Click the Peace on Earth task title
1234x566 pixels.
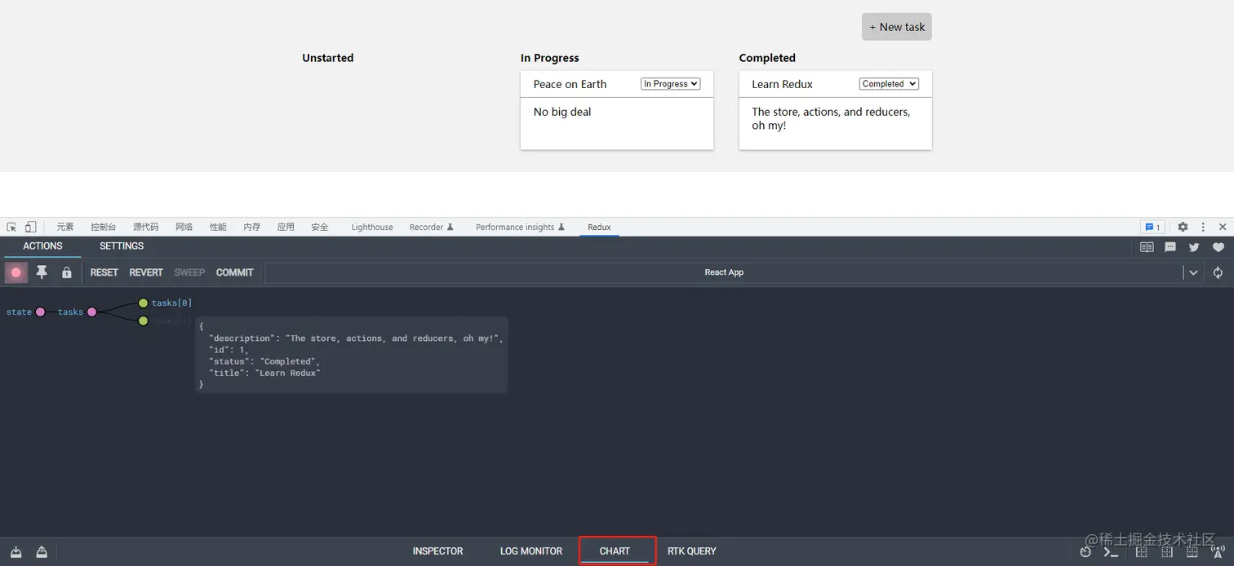(570, 84)
